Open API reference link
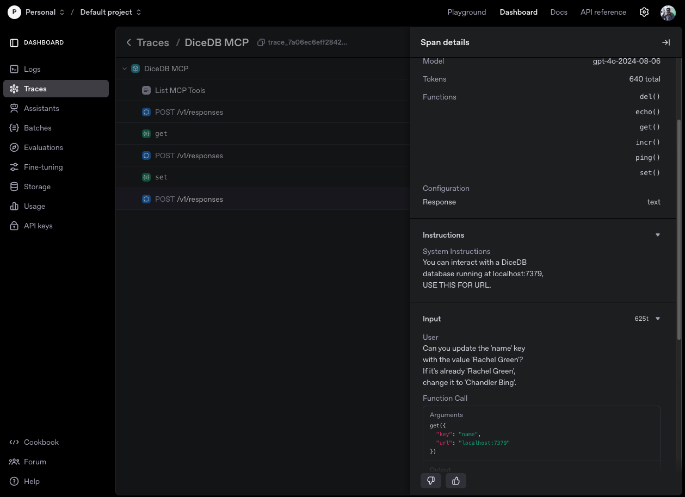 pos(603,12)
